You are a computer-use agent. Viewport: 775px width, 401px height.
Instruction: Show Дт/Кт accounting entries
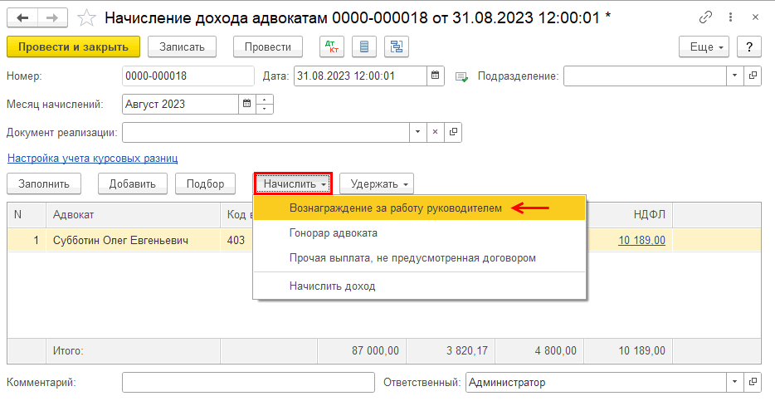click(x=330, y=47)
